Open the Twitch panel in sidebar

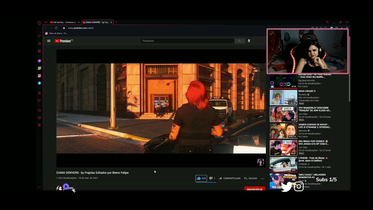(39, 51)
